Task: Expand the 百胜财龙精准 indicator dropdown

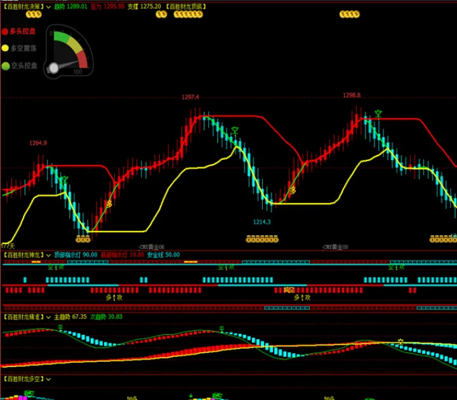Action: [48, 316]
